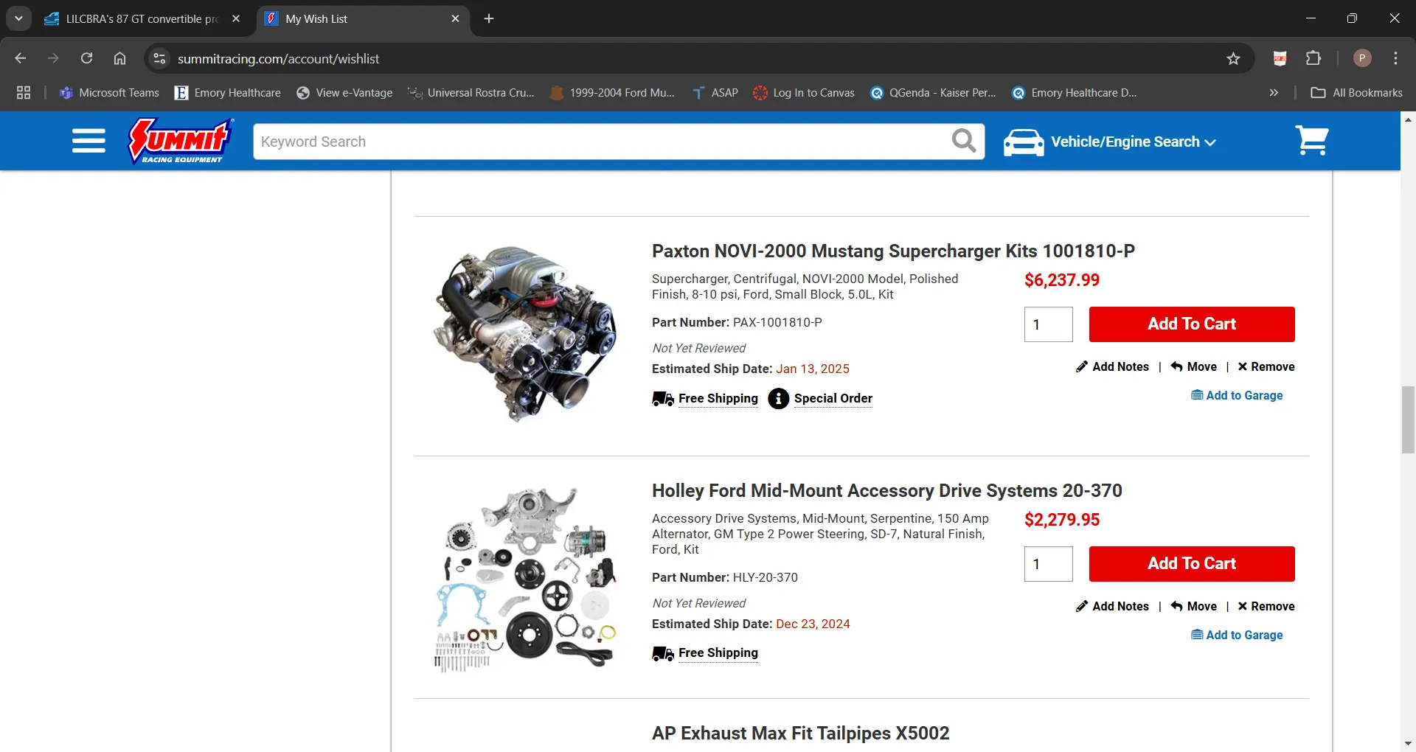The width and height of the screenshot is (1416, 752).
Task: Add Notes to the Holley accessory drive
Action: click(x=1112, y=606)
